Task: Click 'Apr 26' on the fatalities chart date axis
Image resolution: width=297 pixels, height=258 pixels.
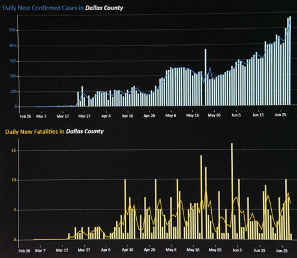Action: click(x=149, y=250)
